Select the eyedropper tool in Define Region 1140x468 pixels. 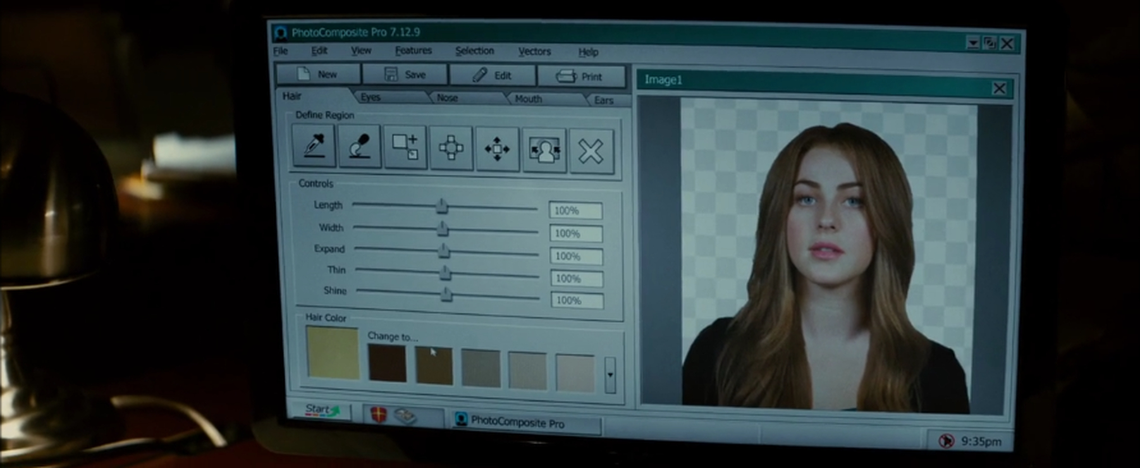click(314, 145)
